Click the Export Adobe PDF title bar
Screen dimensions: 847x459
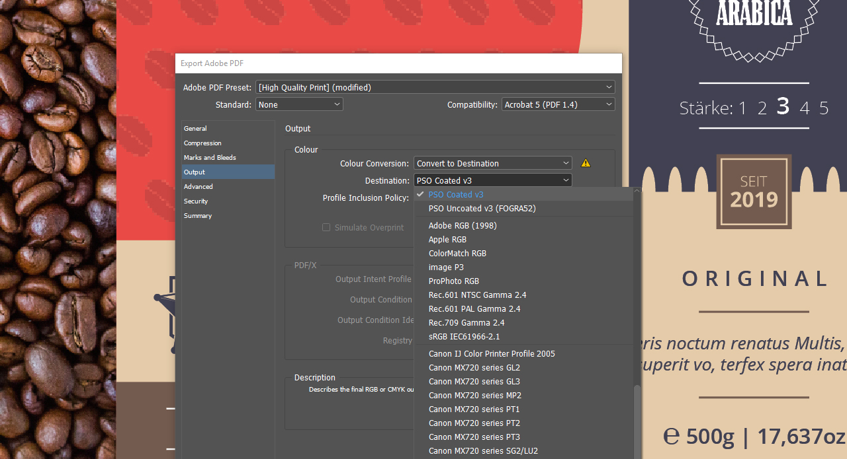click(398, 63)
